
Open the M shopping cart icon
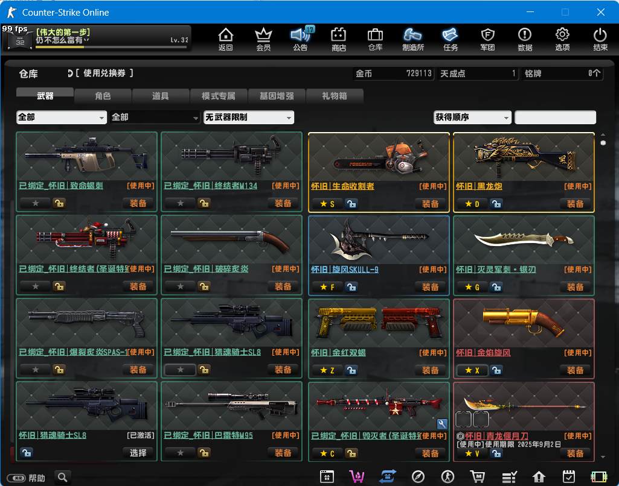coord(477,477)
